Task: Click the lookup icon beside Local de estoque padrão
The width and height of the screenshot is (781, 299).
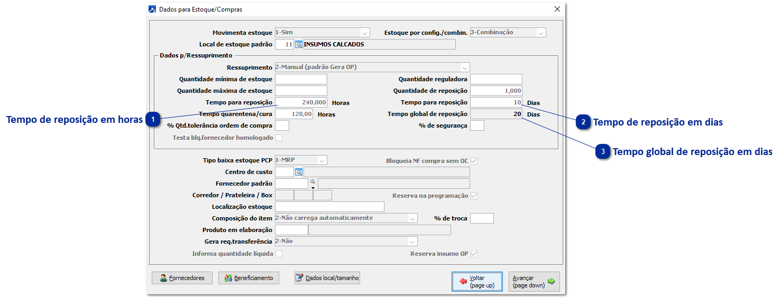Action: pos(299,45)
